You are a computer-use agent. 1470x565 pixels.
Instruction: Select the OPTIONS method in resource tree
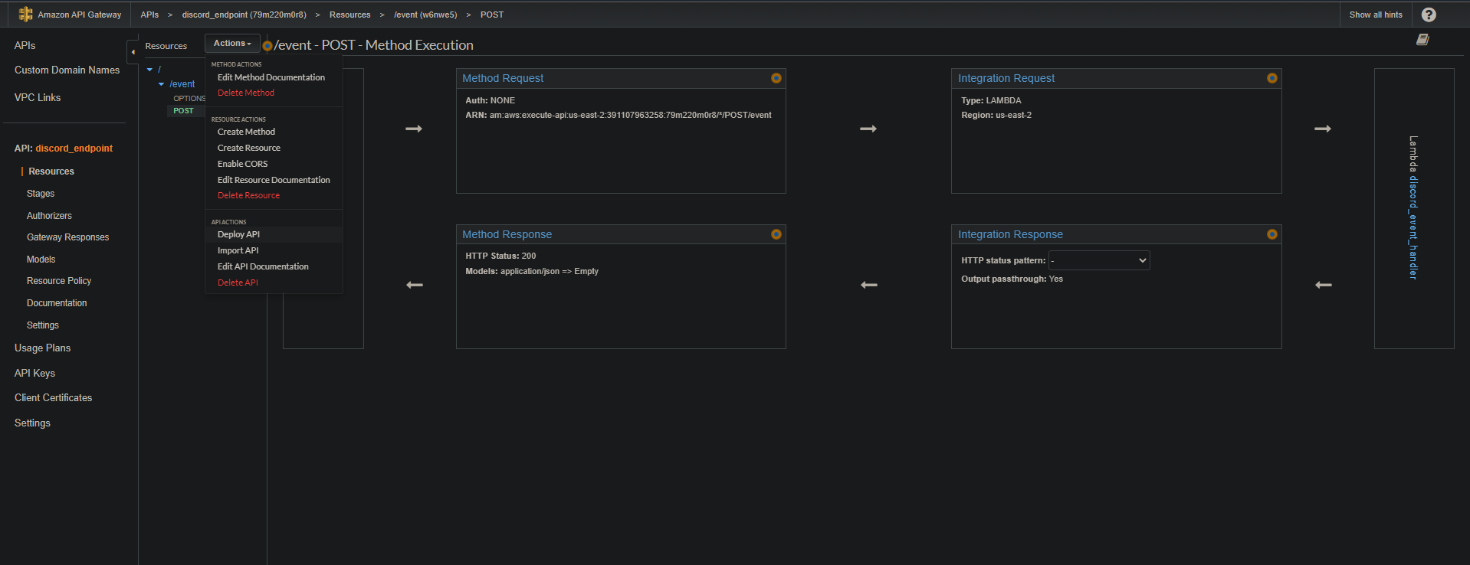click(189, 99)
